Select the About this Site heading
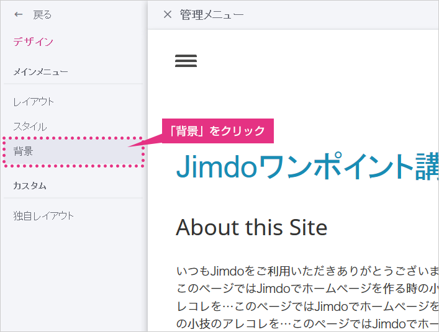This screenshot has width=439, height=332. pyautogui.click(x=251, y=228)
